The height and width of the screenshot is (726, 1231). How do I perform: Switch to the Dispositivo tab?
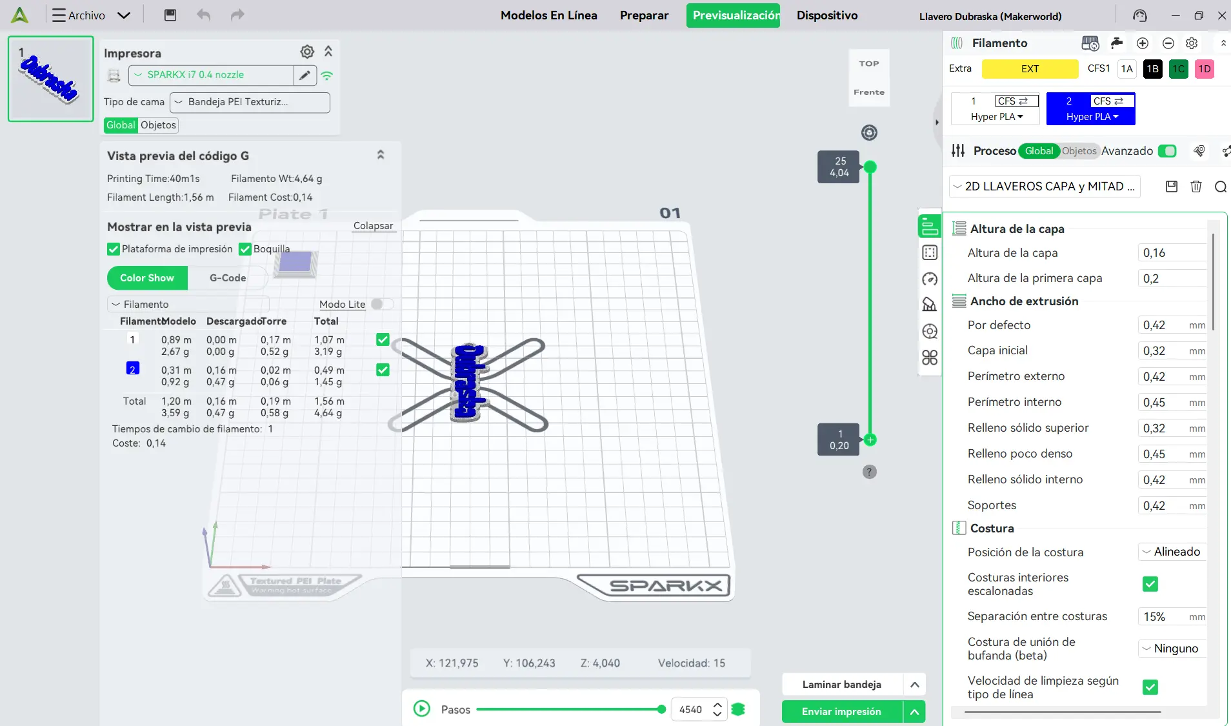827,15
